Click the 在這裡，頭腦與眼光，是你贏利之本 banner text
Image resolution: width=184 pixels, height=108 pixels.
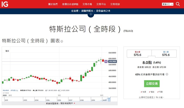(x=91, y=11)
